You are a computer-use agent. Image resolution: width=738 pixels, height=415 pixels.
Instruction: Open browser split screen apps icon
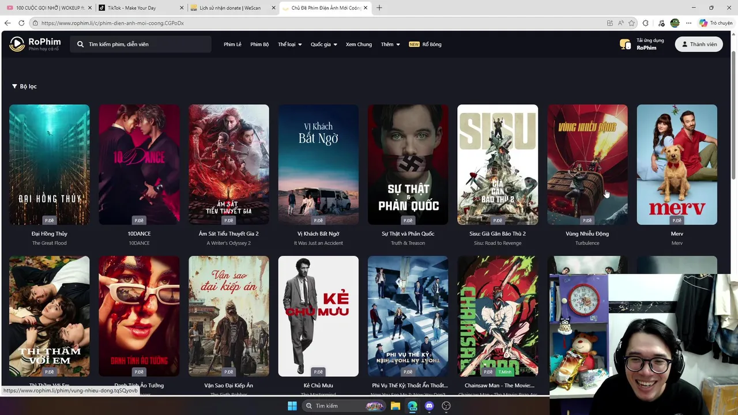point(610,23)
